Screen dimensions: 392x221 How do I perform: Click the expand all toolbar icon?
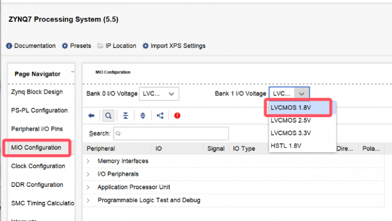143,116
